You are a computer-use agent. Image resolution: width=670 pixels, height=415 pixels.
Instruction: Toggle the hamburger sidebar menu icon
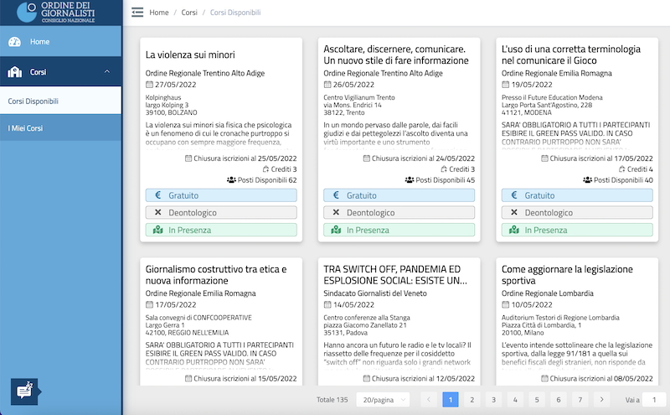point(137,13)
